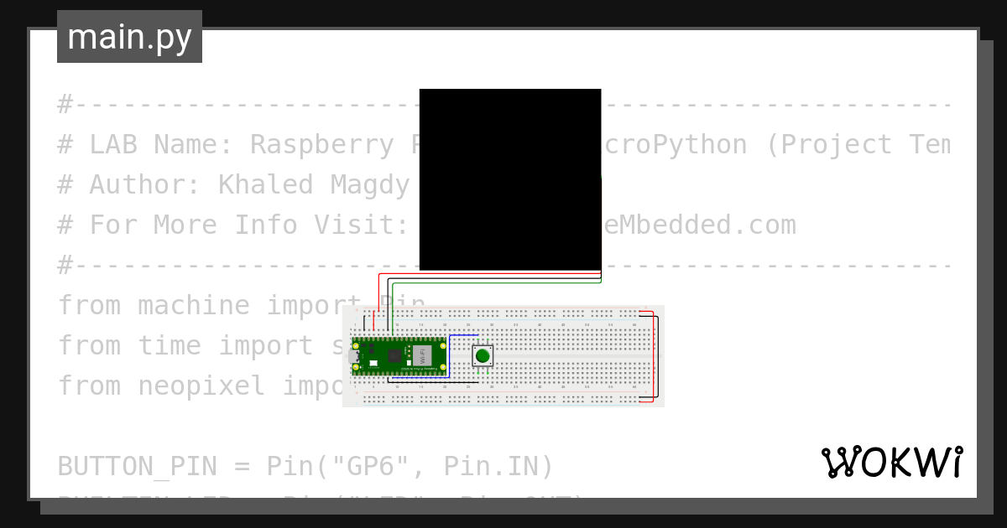Click the BUTTON_PIN assignment line

pos(306,466)
